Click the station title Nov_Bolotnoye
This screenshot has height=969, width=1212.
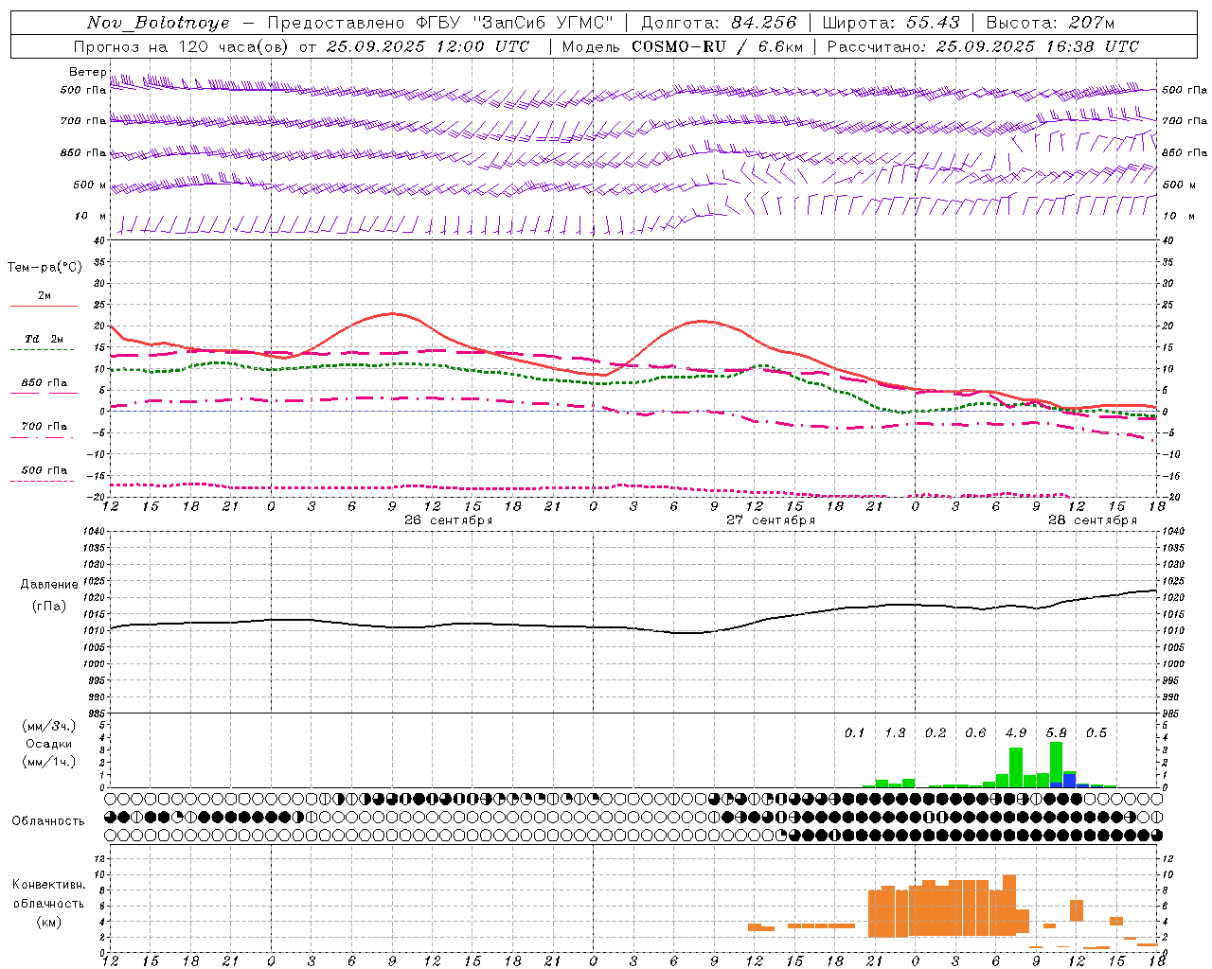[x=158, y=23]
